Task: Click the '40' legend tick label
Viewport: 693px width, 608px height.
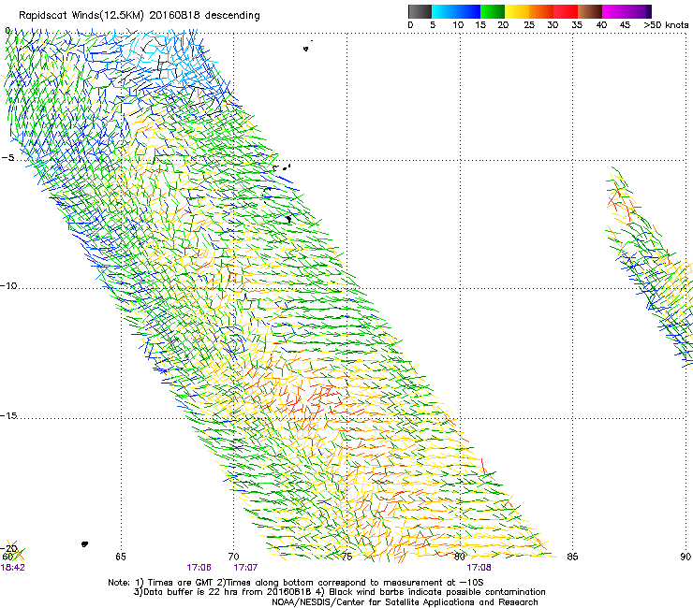Action: point(601,25)
